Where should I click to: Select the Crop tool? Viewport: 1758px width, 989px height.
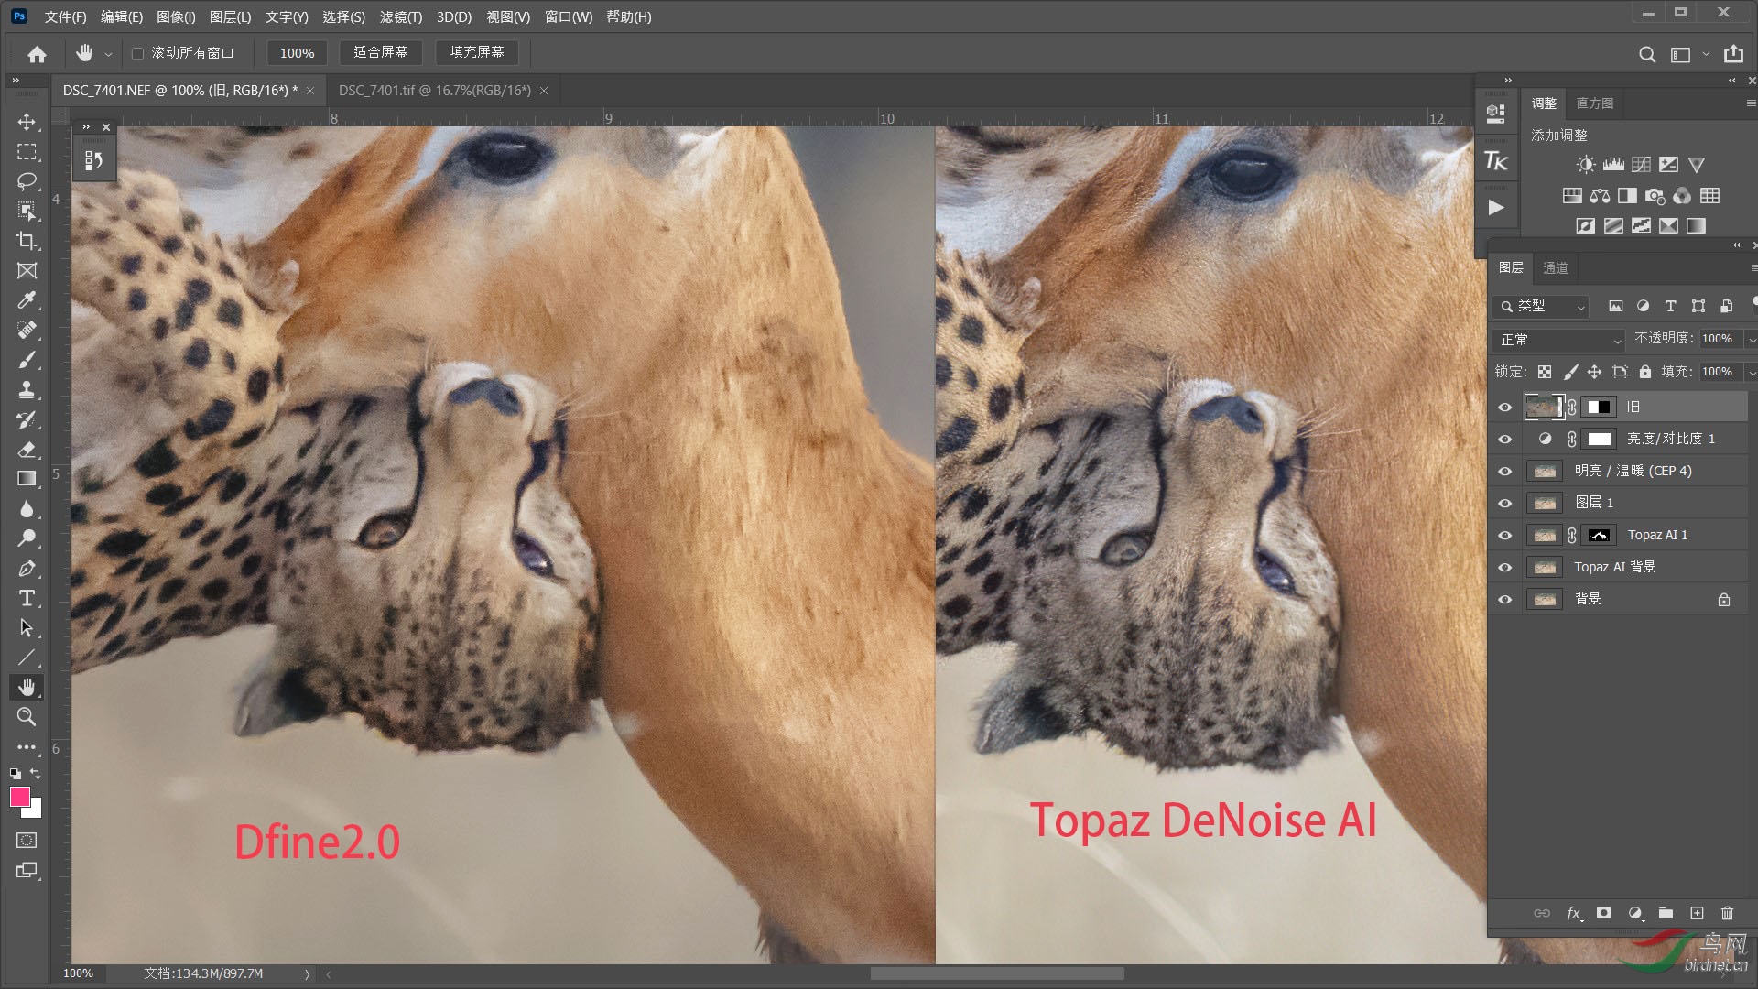27,241
